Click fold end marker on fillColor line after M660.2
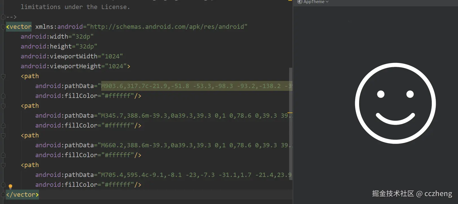458x204 pixels. (3, 155)
